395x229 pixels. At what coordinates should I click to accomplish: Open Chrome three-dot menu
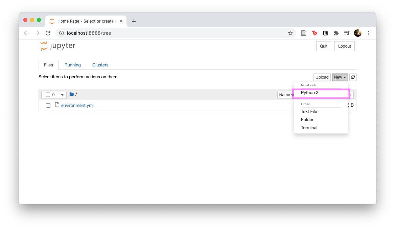coord(369,33)
